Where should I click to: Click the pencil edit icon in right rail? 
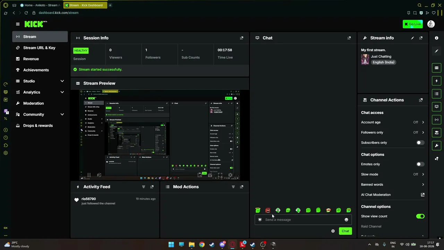pos(437,51)
